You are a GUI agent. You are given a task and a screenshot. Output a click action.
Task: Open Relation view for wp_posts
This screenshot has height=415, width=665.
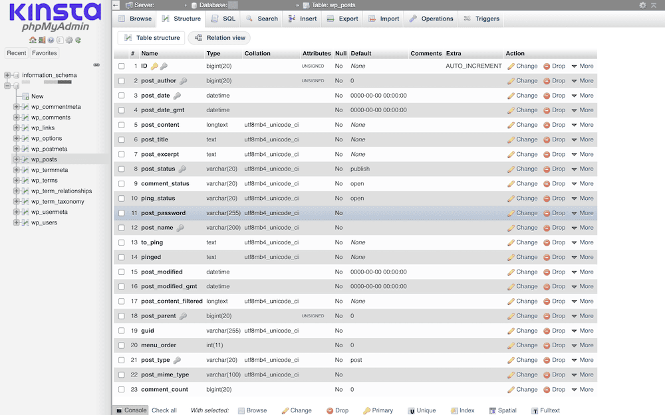[x=219, y=38]
